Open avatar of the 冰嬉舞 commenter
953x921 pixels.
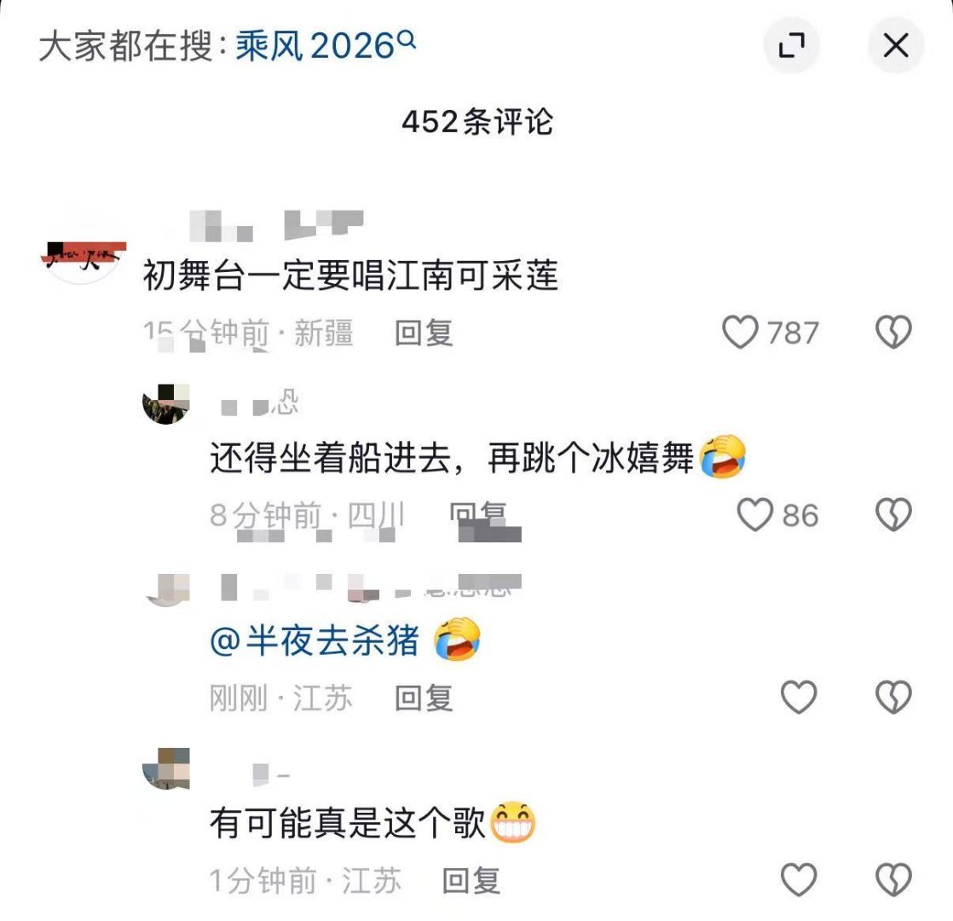166,403
